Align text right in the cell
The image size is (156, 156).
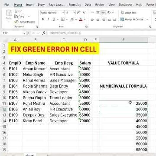[103, 19]
